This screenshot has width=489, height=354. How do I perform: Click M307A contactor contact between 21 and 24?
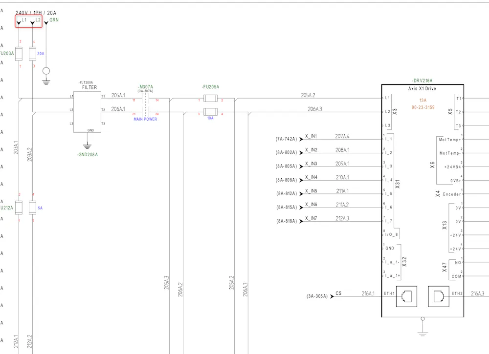point(145,112)
